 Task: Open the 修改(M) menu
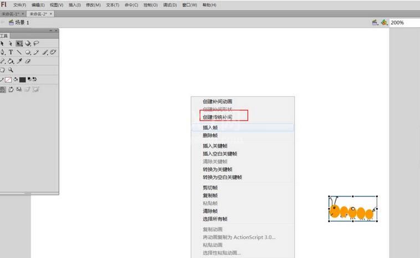[x=93, y=5]
